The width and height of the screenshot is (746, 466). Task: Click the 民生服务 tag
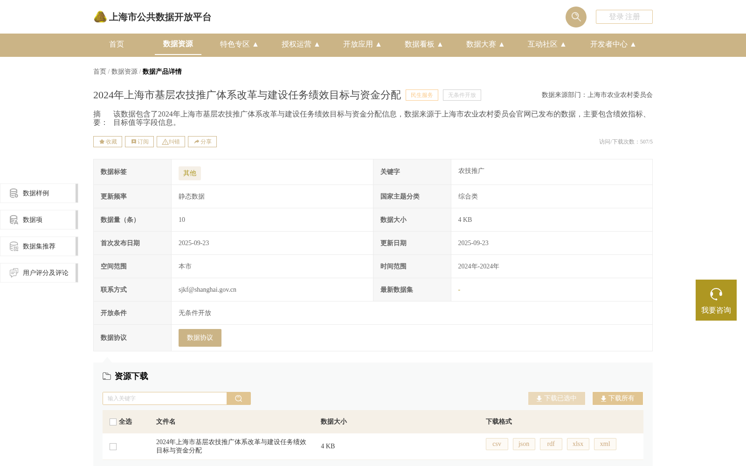[x=422, y=95]
